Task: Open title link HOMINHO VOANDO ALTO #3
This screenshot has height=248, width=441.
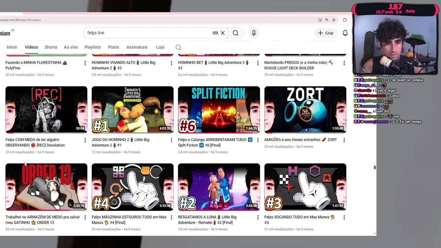Action: (x=123, y=65)
